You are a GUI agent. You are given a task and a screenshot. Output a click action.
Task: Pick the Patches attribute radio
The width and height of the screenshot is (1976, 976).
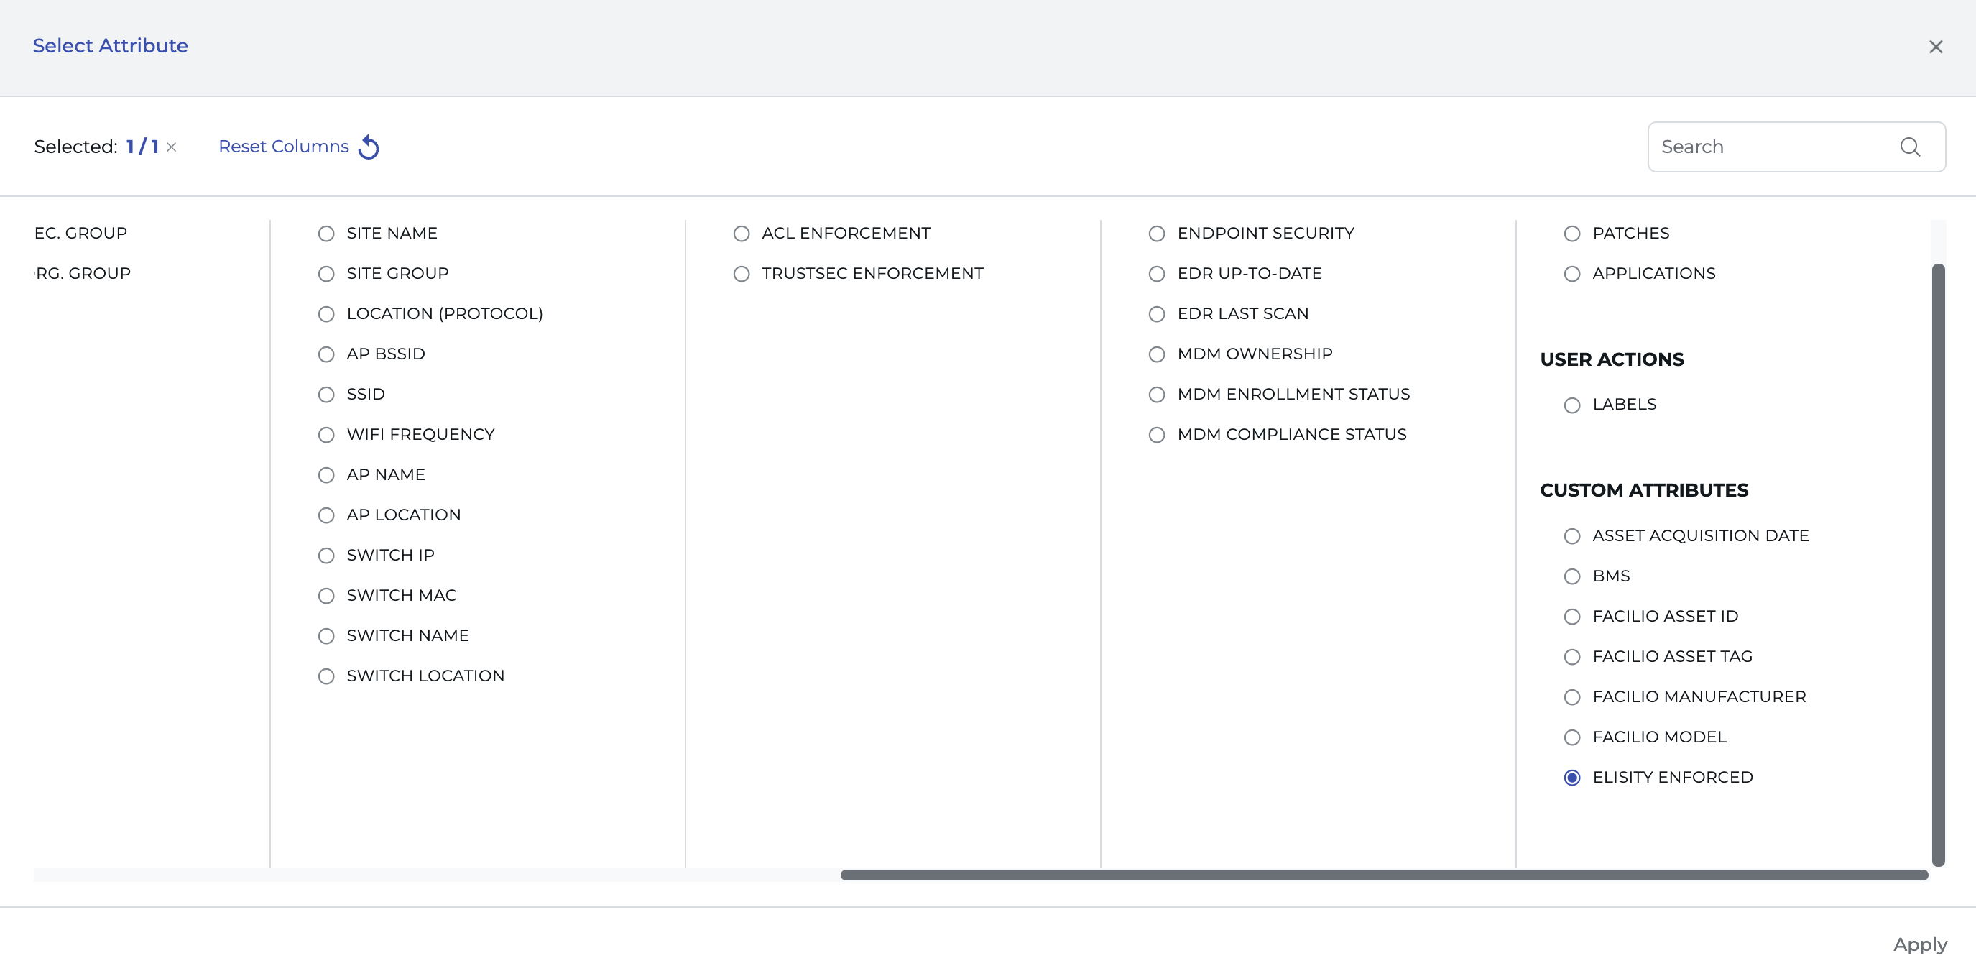click(1571, 234)
